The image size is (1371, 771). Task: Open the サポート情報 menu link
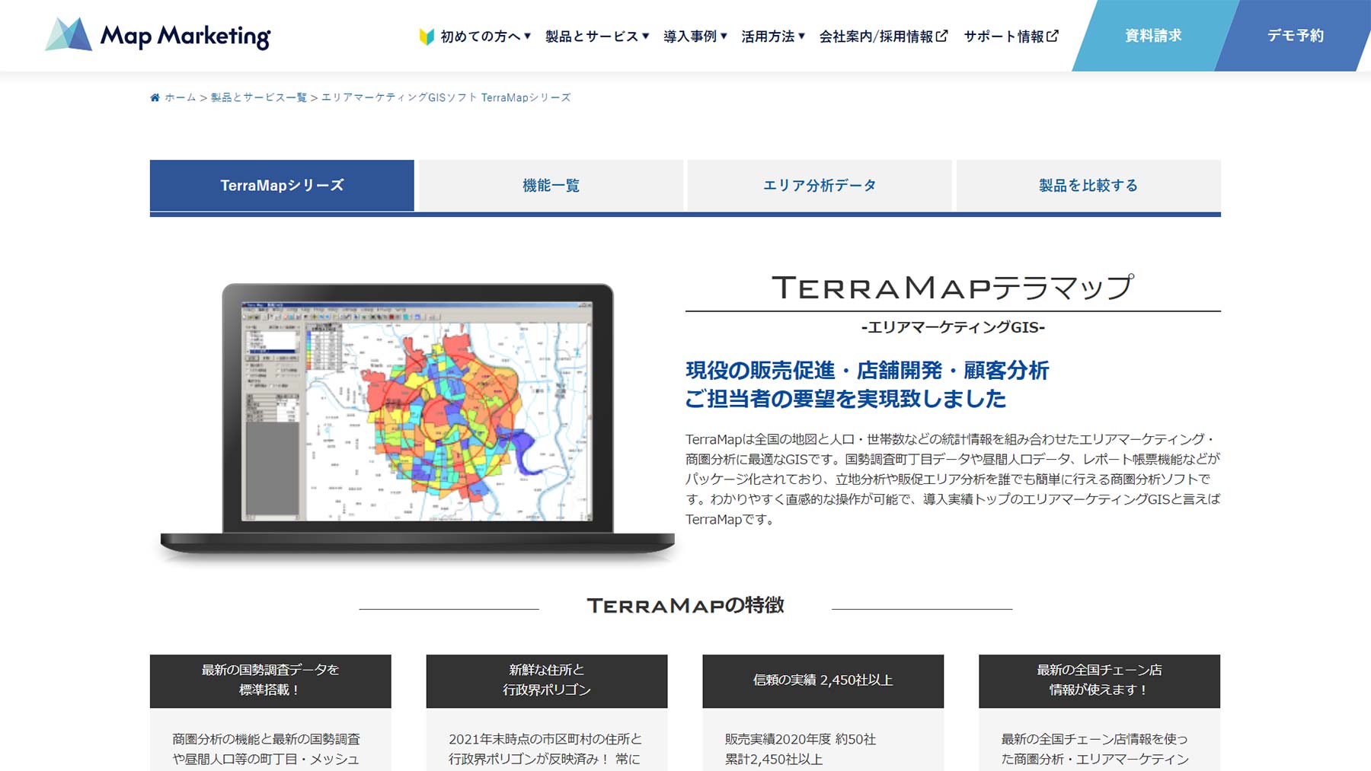coord(1011,36)
